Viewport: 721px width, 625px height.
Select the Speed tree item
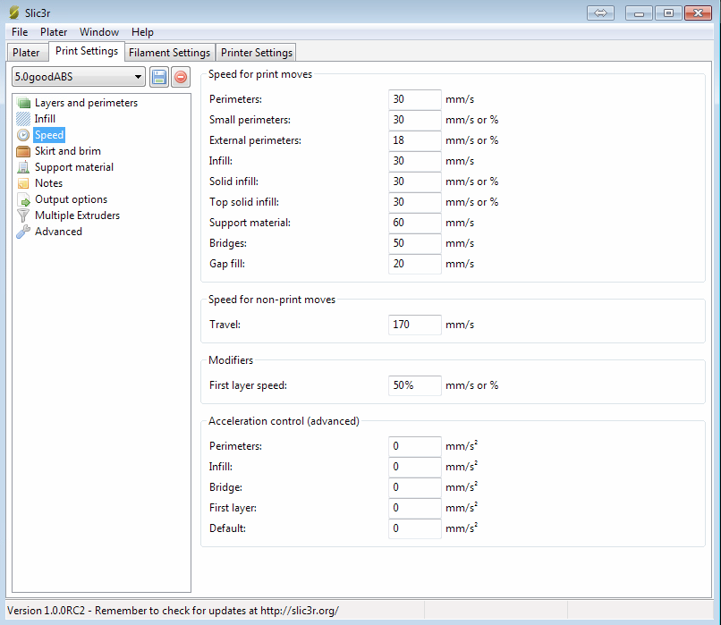(x=49, y=135)
